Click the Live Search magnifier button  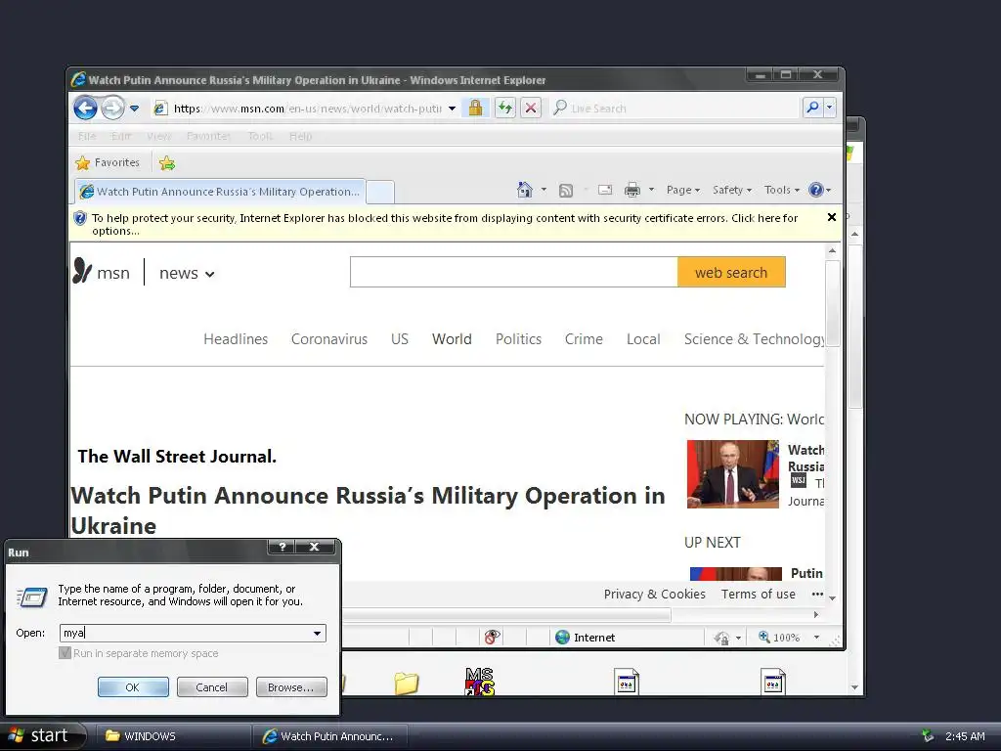click(812, 108)
